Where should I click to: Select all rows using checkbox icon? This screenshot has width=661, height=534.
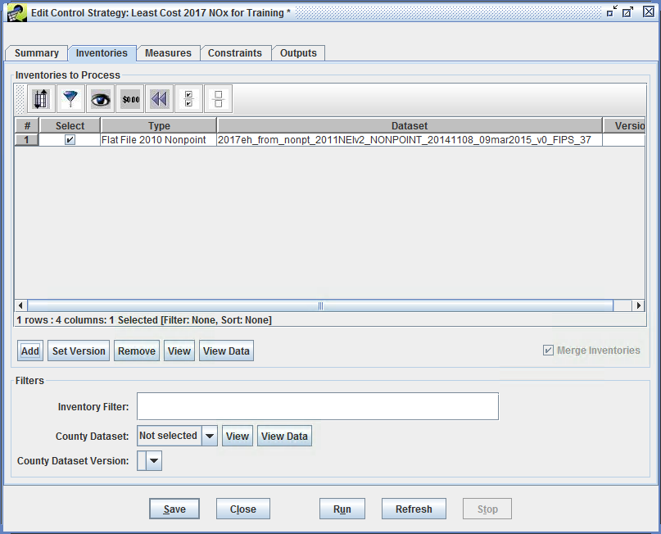pyautogui.click(x=188, y=98)
